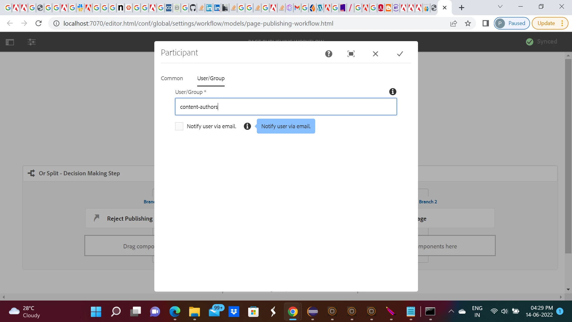Cancel the Participant dialog with X icon

(375, 54)
